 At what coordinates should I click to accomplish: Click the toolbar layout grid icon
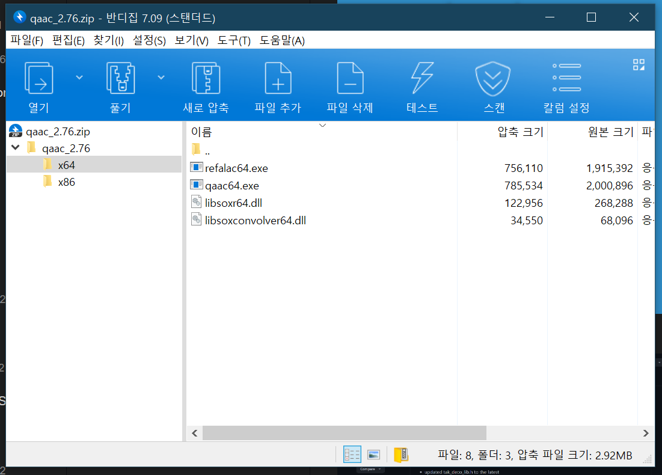639,64
